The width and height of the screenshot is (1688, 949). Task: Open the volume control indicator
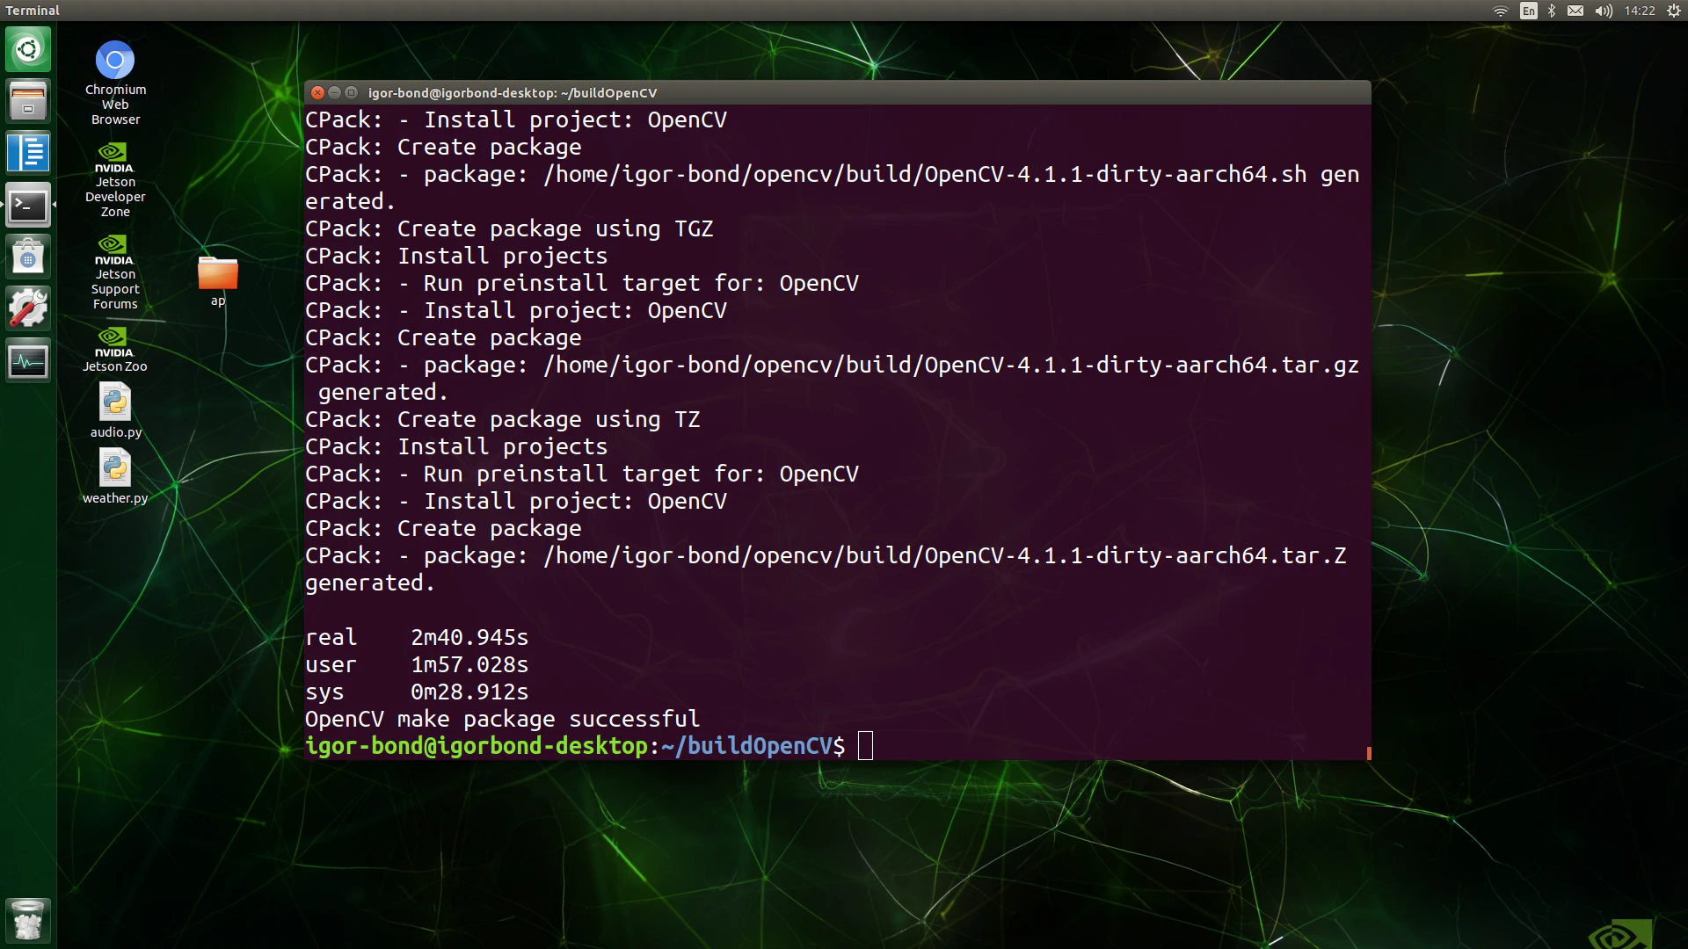click(1602, 11)
